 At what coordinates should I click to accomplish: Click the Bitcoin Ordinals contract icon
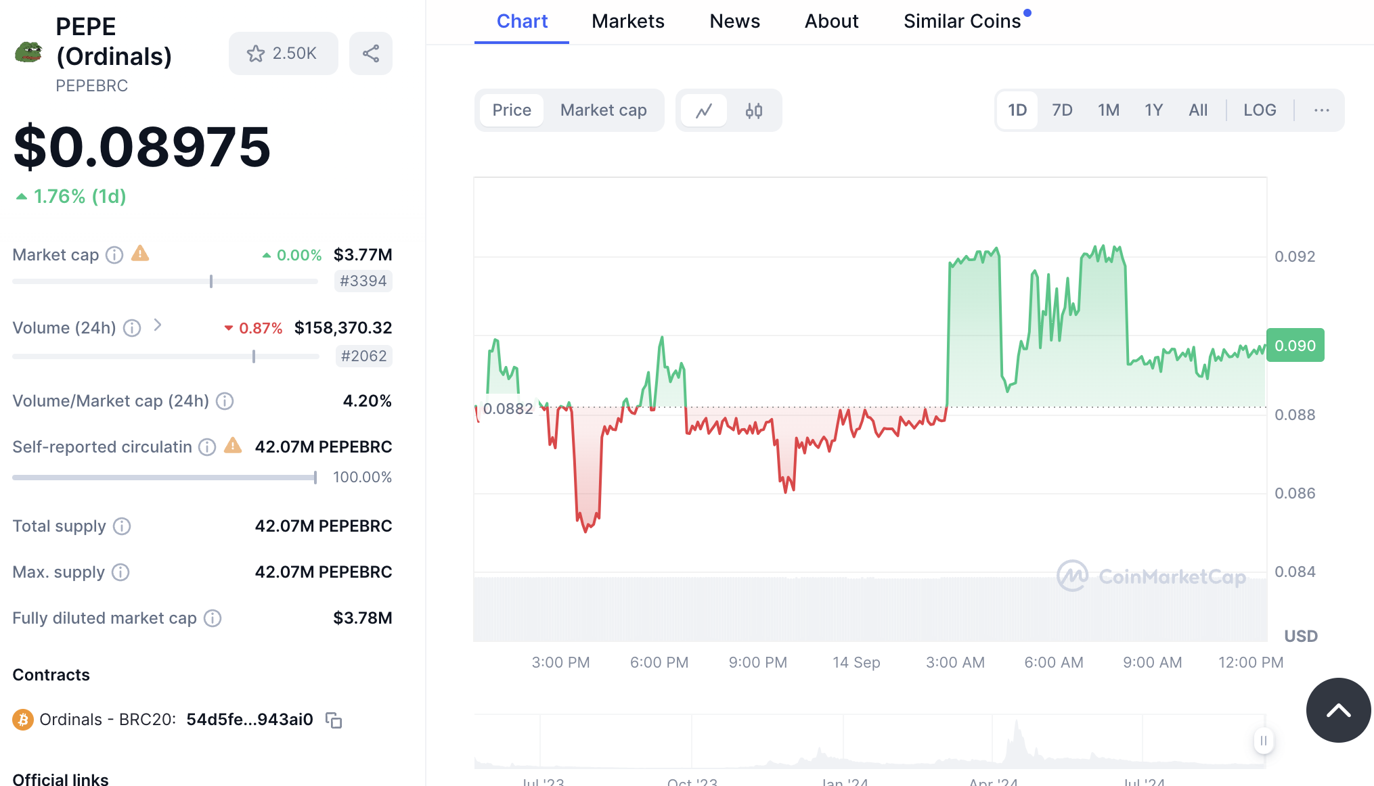pos(23,720)
